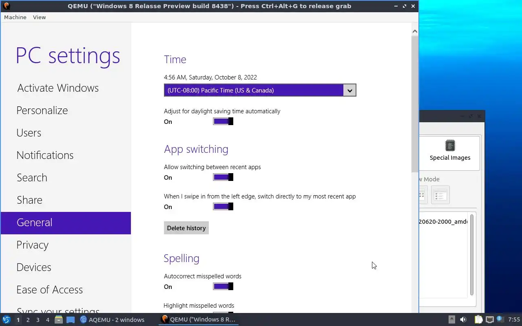Image resolution: width=522 pixels, height=326 pixels.
Task: Switch to workspace 2
Action: point(28,320)
